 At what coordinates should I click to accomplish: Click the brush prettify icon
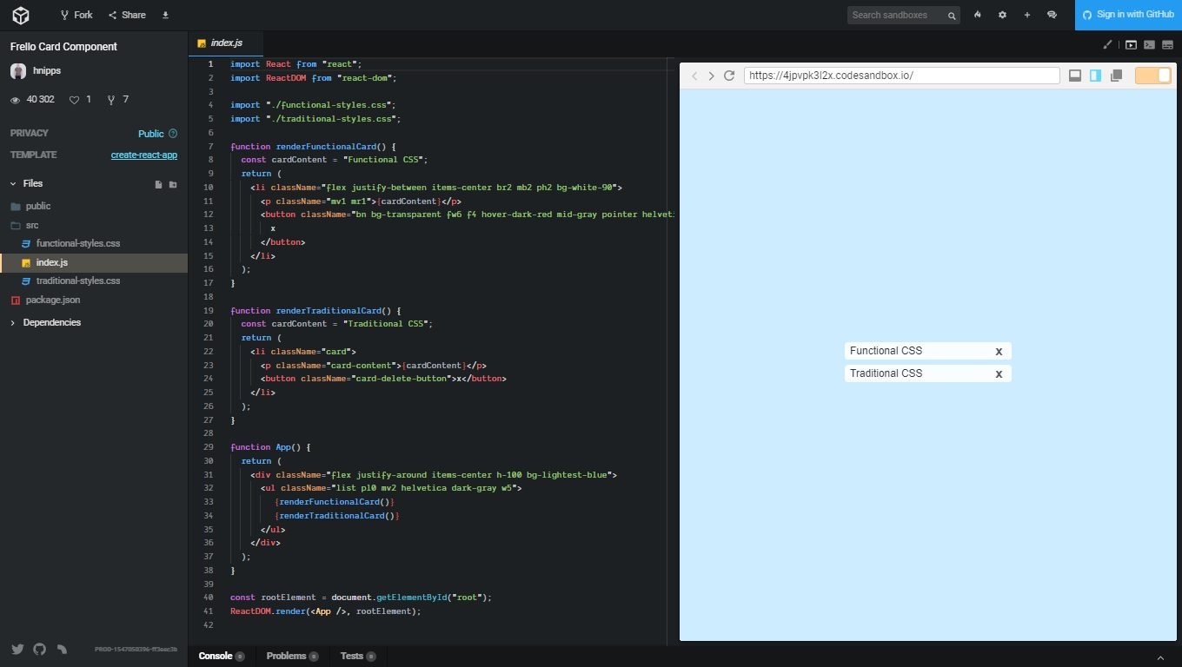pyautogui.click(x=1107, y=44)
